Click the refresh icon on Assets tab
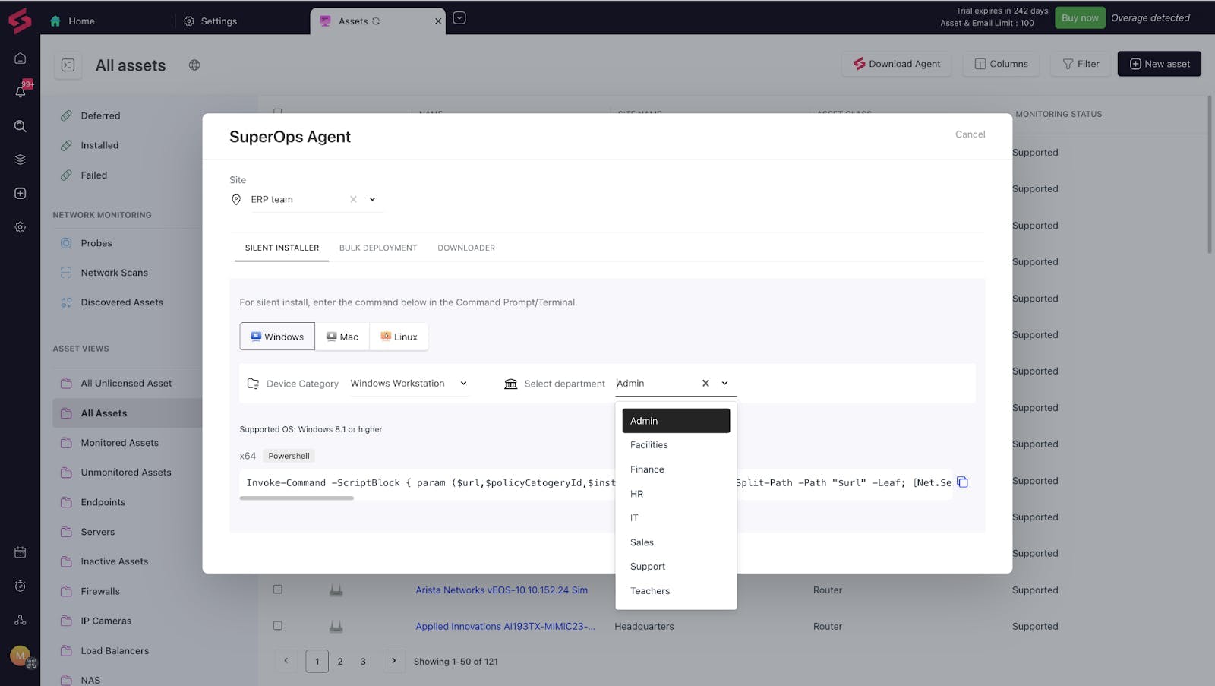The width and height of the screenshot is (1215, 686). point(376,21)
